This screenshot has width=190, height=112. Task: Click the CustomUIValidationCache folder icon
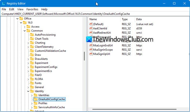click(32, 51)
